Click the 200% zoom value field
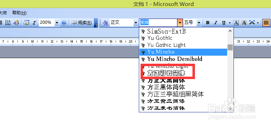This screenshot has height=126, width=271. [47, 23]
